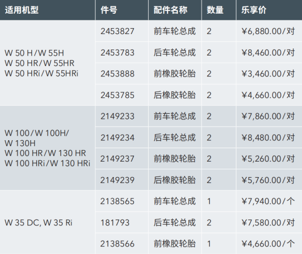Click the 适用机型 column header

point(21,10)
